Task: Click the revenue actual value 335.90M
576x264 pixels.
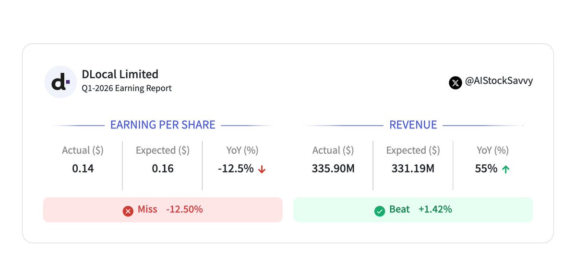Action: [333, 169]
